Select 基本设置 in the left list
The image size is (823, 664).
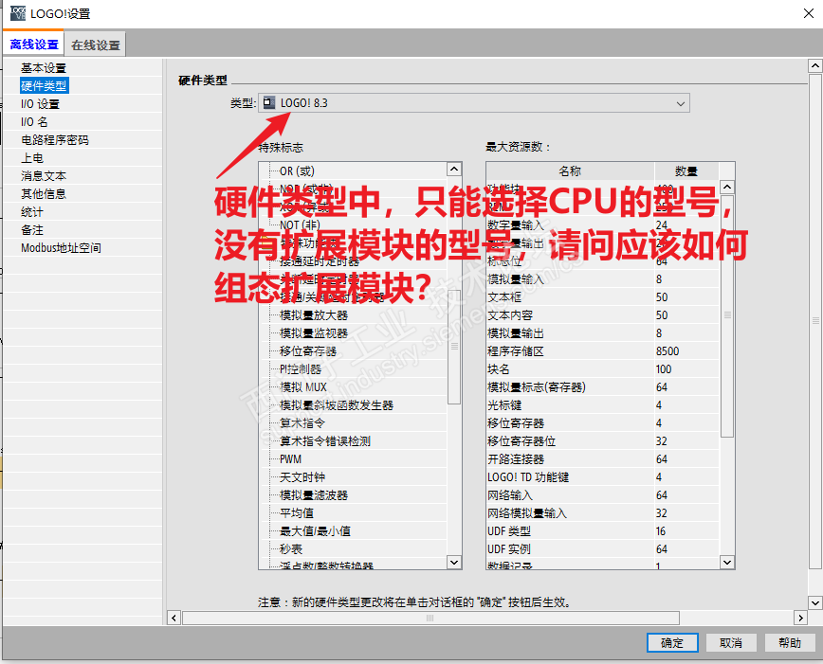click(x=44, y=68)
